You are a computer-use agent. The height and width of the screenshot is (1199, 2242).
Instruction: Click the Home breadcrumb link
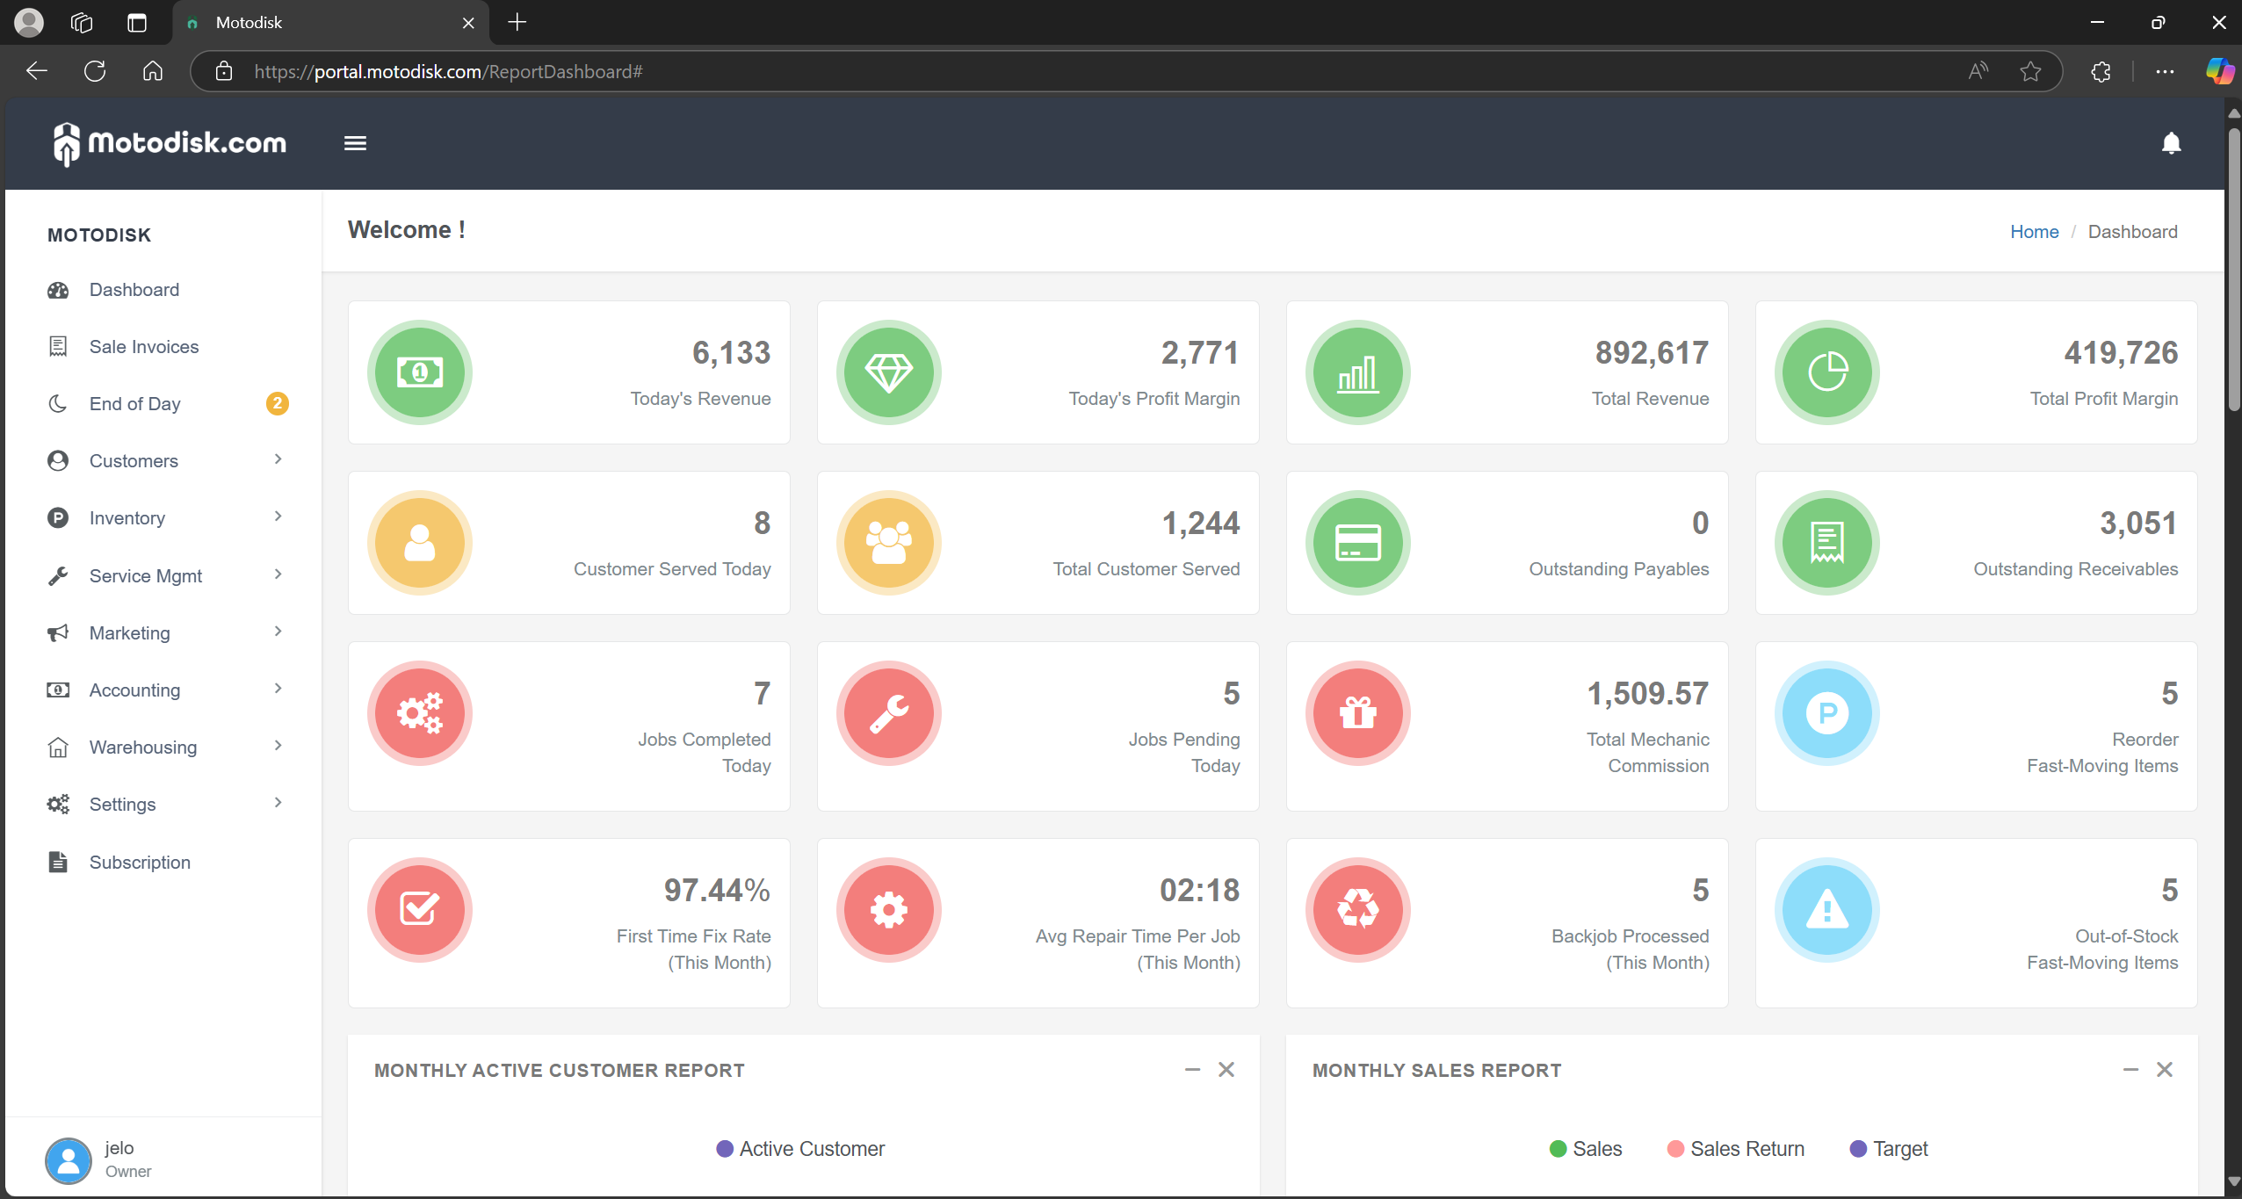(x=2034, y=232)
